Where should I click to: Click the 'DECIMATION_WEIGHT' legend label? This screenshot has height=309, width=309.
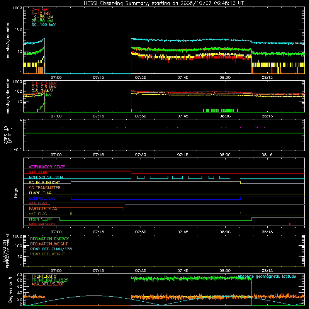click(49, 244)
